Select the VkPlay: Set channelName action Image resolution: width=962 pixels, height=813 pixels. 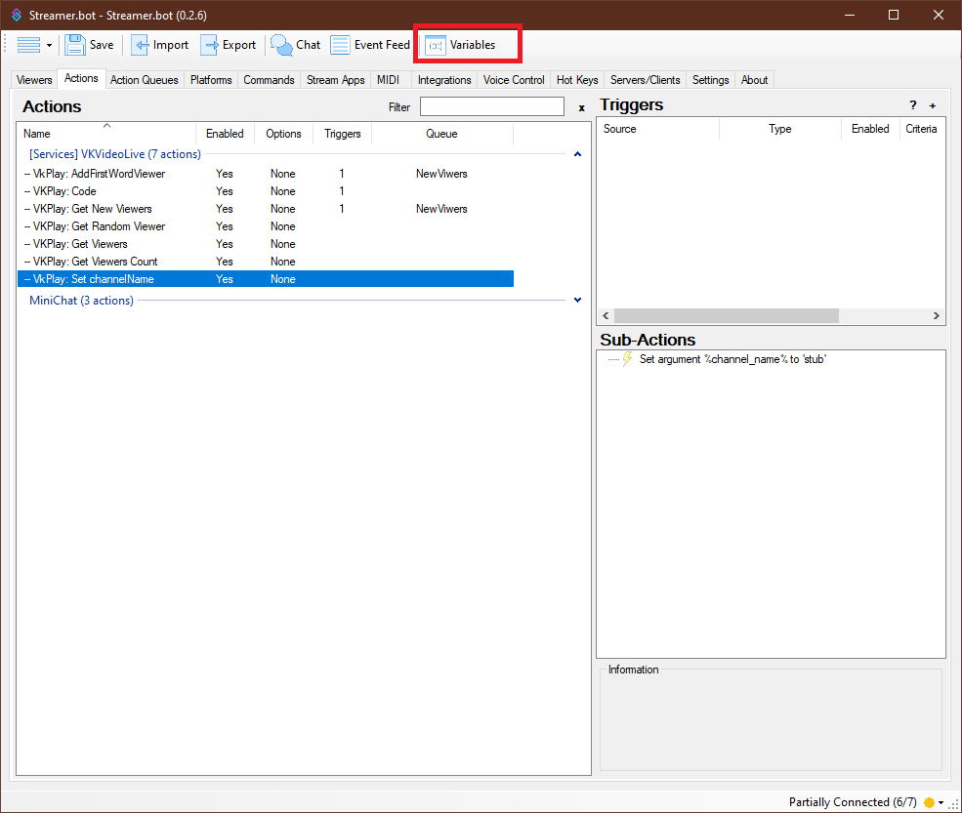pyautogui.click(x=266, y=279)
